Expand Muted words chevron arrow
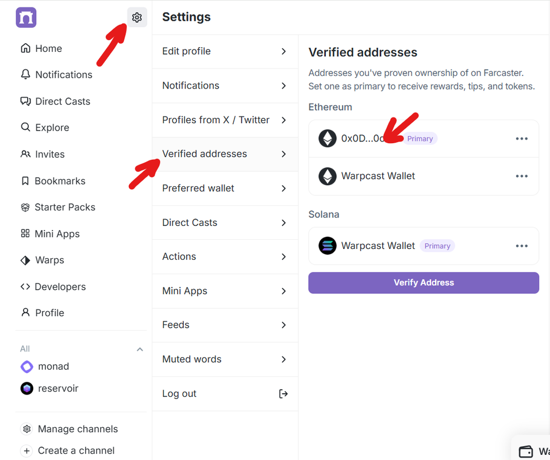550x460 pixels. tap(284, 359)
